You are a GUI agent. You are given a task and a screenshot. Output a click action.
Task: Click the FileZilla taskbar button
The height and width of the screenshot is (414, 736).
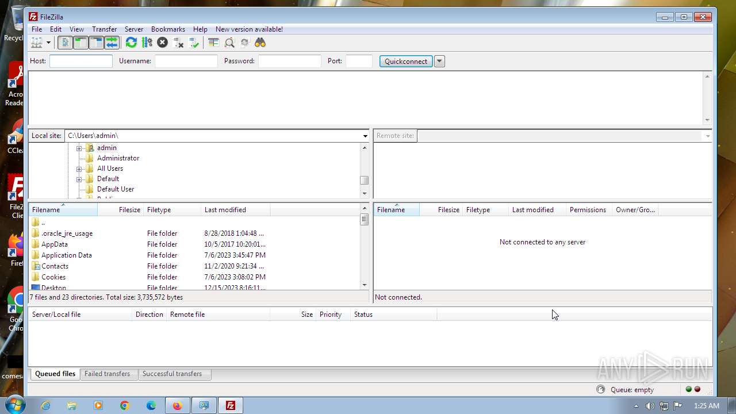pyautogui.click(x=230, y=405)
